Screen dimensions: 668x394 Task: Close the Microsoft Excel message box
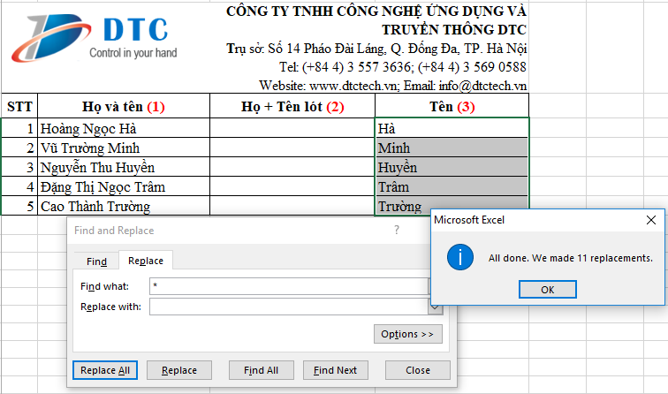651,219
